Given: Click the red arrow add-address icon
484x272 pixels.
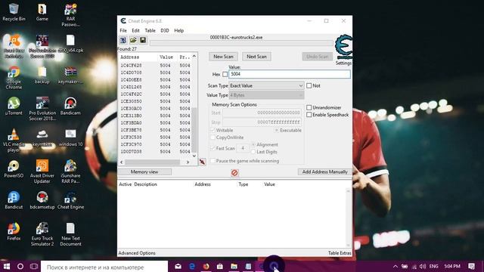Looking at the screenshot, I should 202,162.
